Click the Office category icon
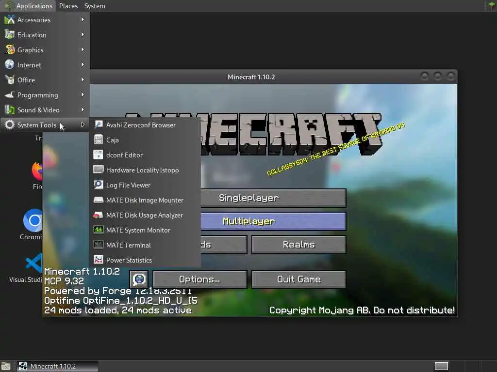Viewport: 497px width, 372px height. [10, 80]
